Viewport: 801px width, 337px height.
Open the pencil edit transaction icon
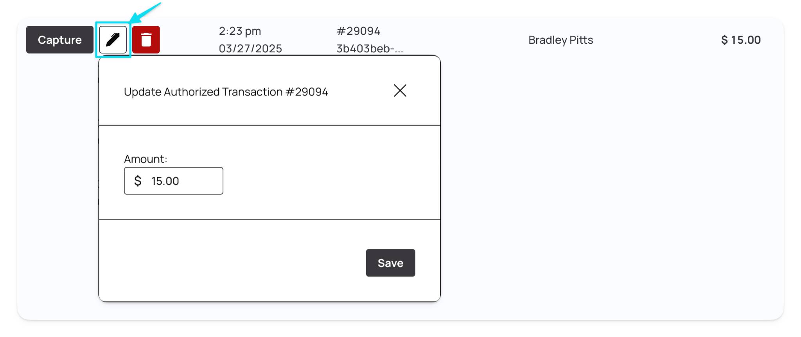[113, 40]
